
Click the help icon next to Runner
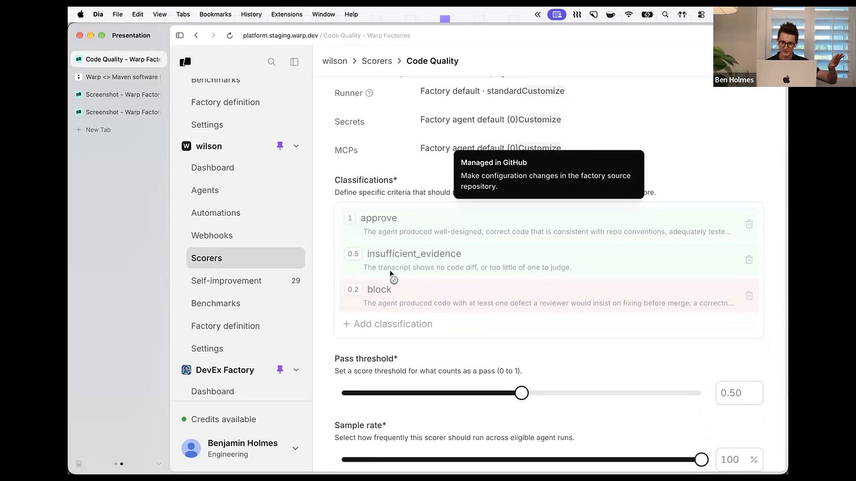point(369,93)
